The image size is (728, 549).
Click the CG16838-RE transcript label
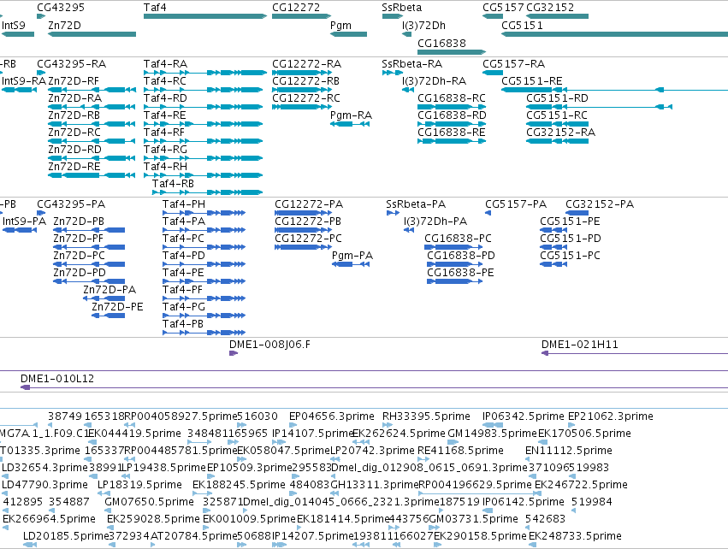pyautogui.click(x=452, y=133)
